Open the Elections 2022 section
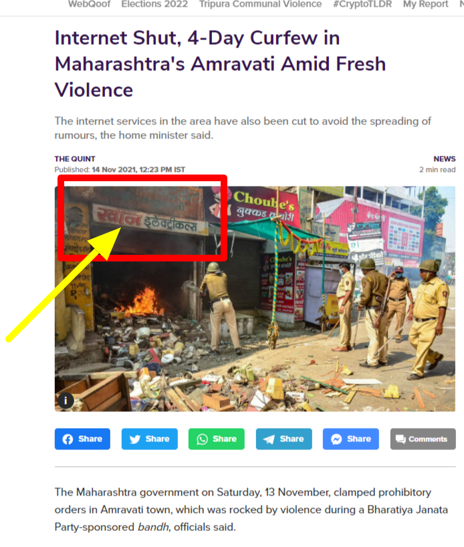Viewport: 464px width, 547px height. point(154,4)
